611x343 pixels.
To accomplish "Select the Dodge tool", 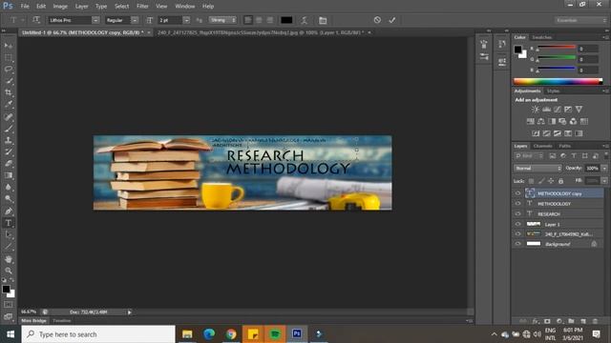I will coord(9,199).
